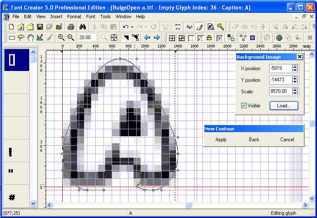Decrease Y position using the down spinner

[x=295, y=82]
